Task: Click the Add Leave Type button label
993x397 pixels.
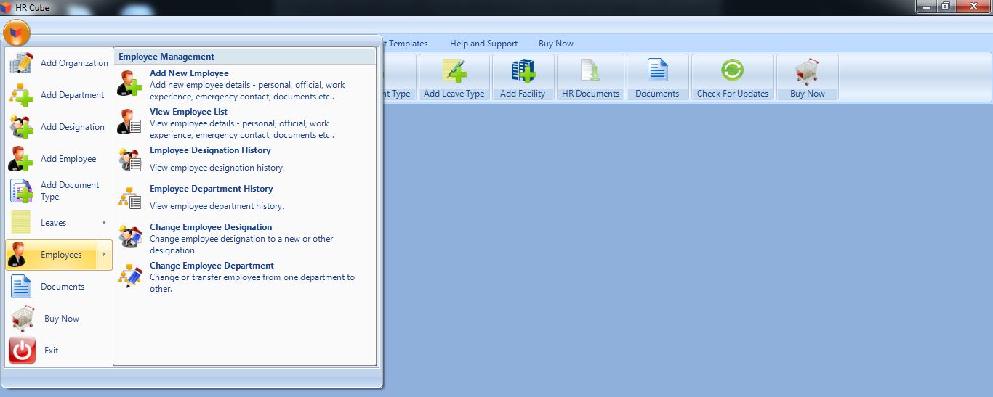Action: [454, 94]
